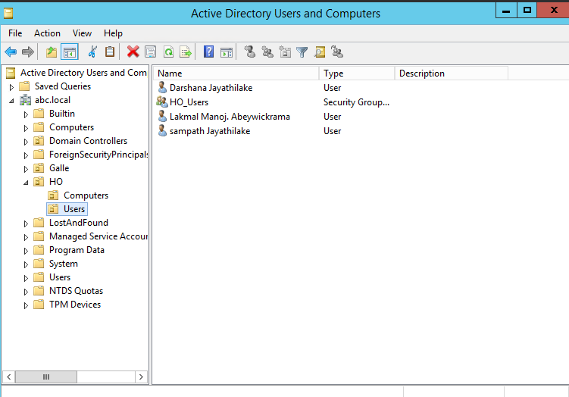Click Lakmal Manoj. Abeywickrama user icon
Viewport: 569px width, 397px height.
[x=162, y=116]
